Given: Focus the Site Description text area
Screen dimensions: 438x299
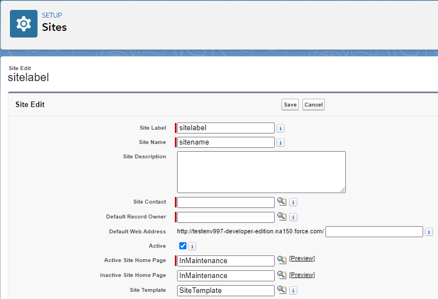Looking at the screenshot, I should 261,172.
